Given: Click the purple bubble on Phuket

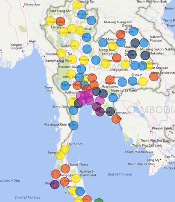Looking at the screenshot, I should tap(55, 184).
